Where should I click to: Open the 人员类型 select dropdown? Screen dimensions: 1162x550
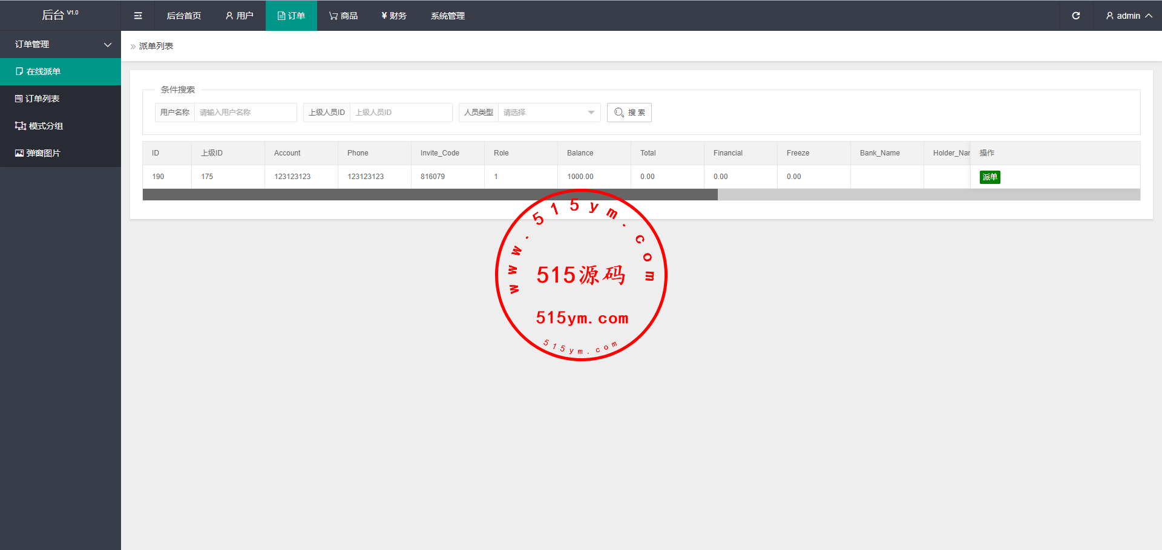coord(548,113)
